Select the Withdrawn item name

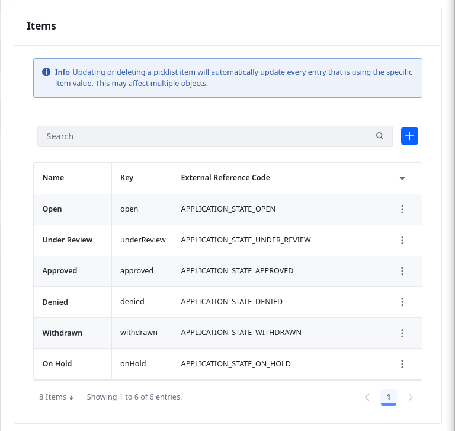pos(62,333)
